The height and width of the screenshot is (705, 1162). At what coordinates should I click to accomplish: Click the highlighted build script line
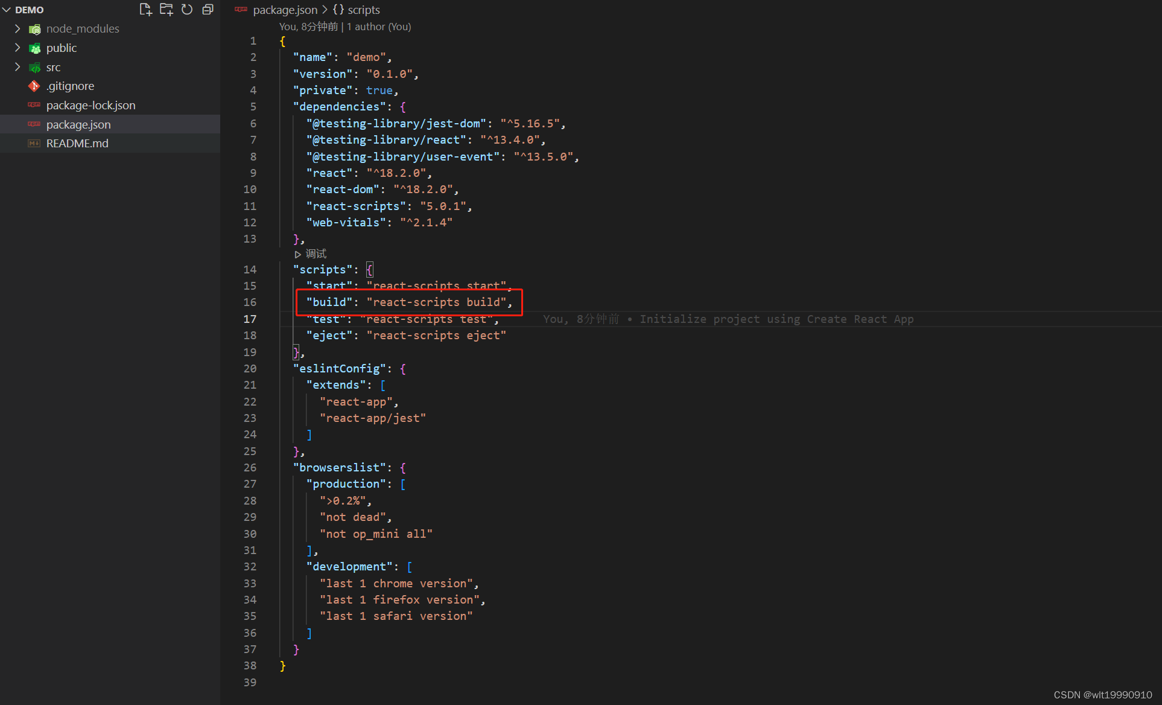[409, 302]
